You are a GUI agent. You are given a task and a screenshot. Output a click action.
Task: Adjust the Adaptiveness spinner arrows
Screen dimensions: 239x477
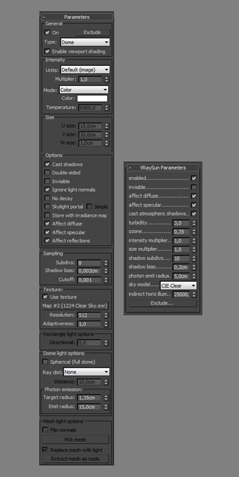click(106, 324)
